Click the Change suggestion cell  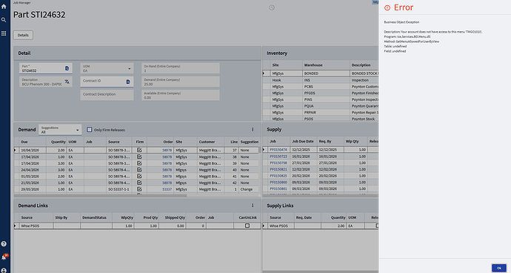[x=249, y=189]
